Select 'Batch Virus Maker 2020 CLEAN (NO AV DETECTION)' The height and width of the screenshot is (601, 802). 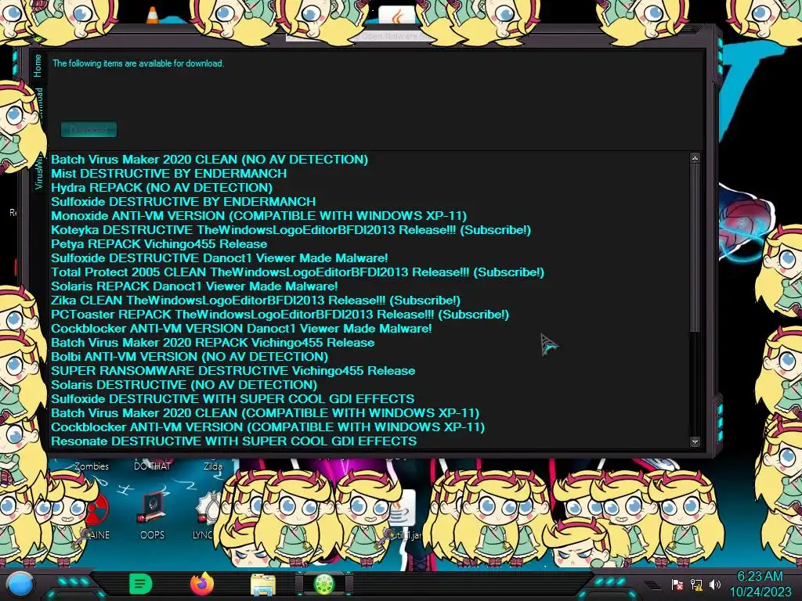[x=209, y=160]
